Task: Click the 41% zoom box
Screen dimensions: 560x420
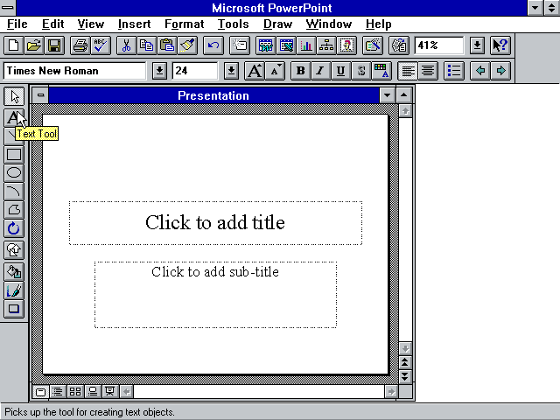Action: click(x=439, y=45)
